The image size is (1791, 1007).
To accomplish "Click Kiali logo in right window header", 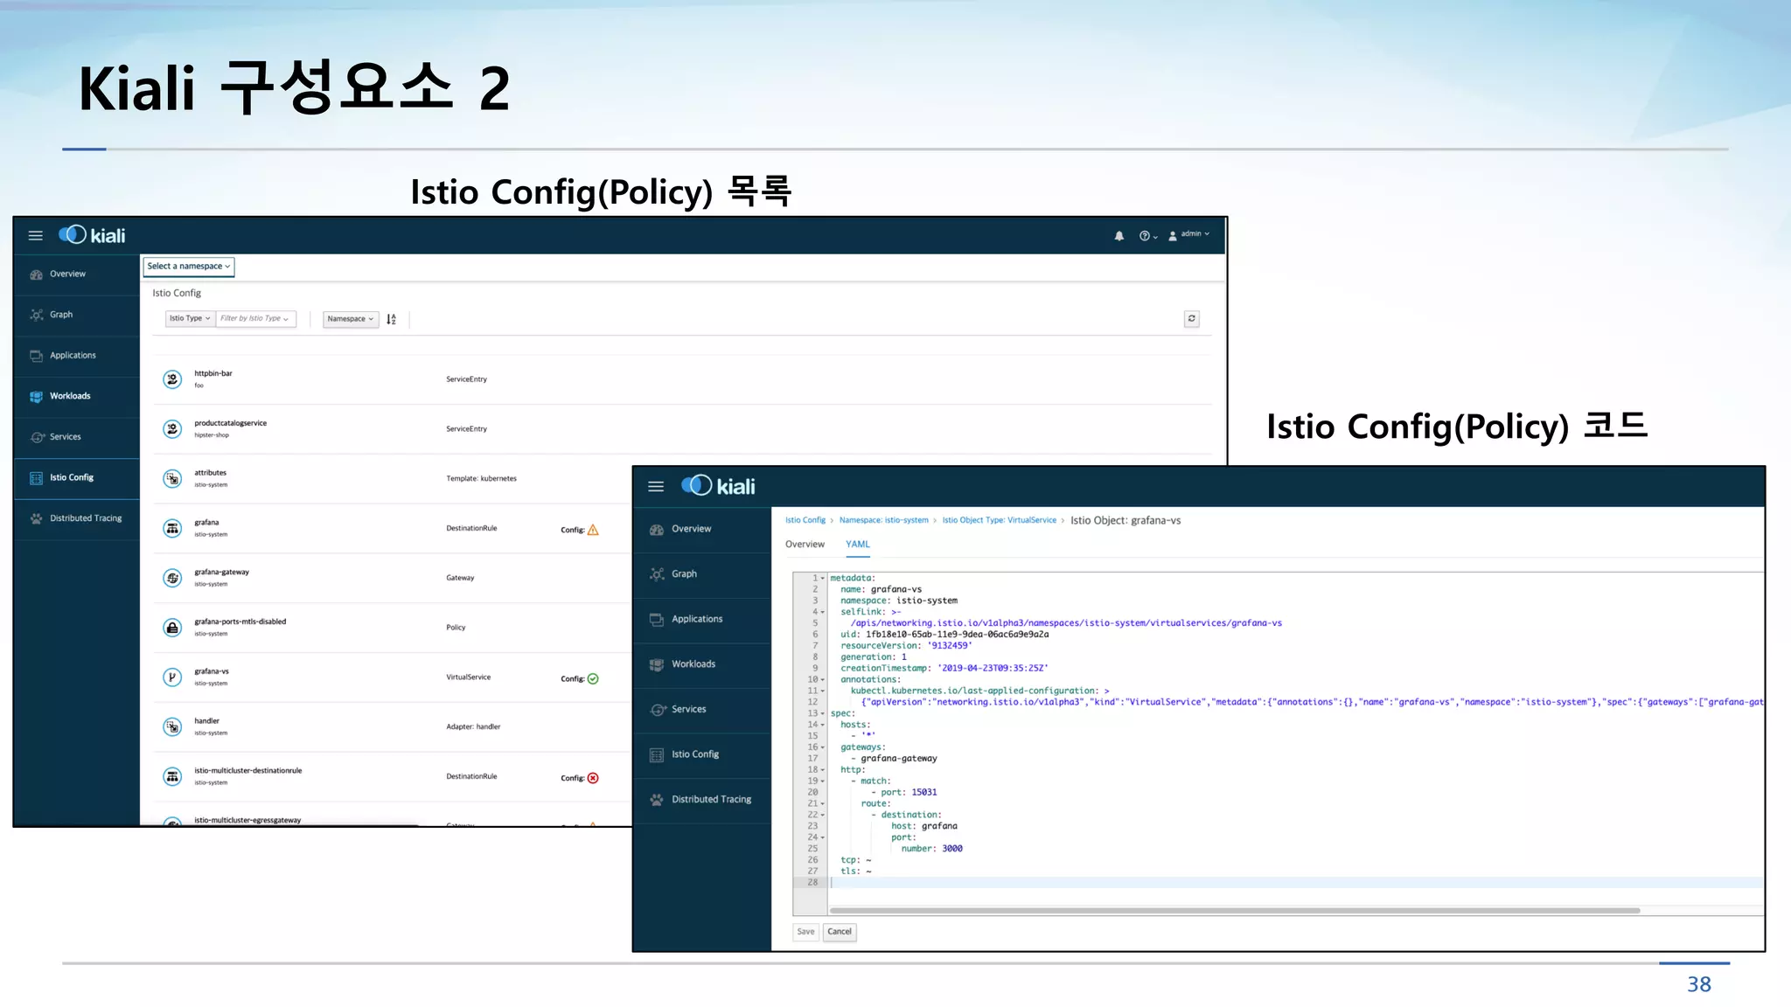I will tap(718, 486).
